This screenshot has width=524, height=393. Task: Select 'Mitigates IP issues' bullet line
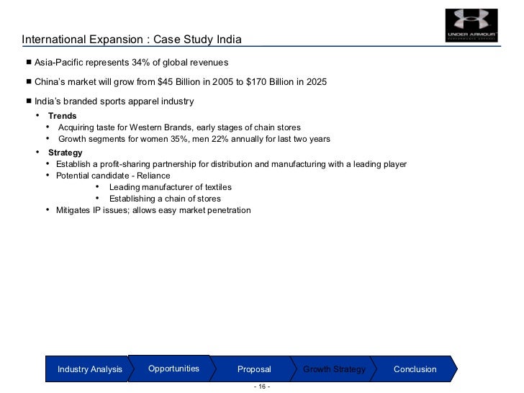[x=153, y=210]
